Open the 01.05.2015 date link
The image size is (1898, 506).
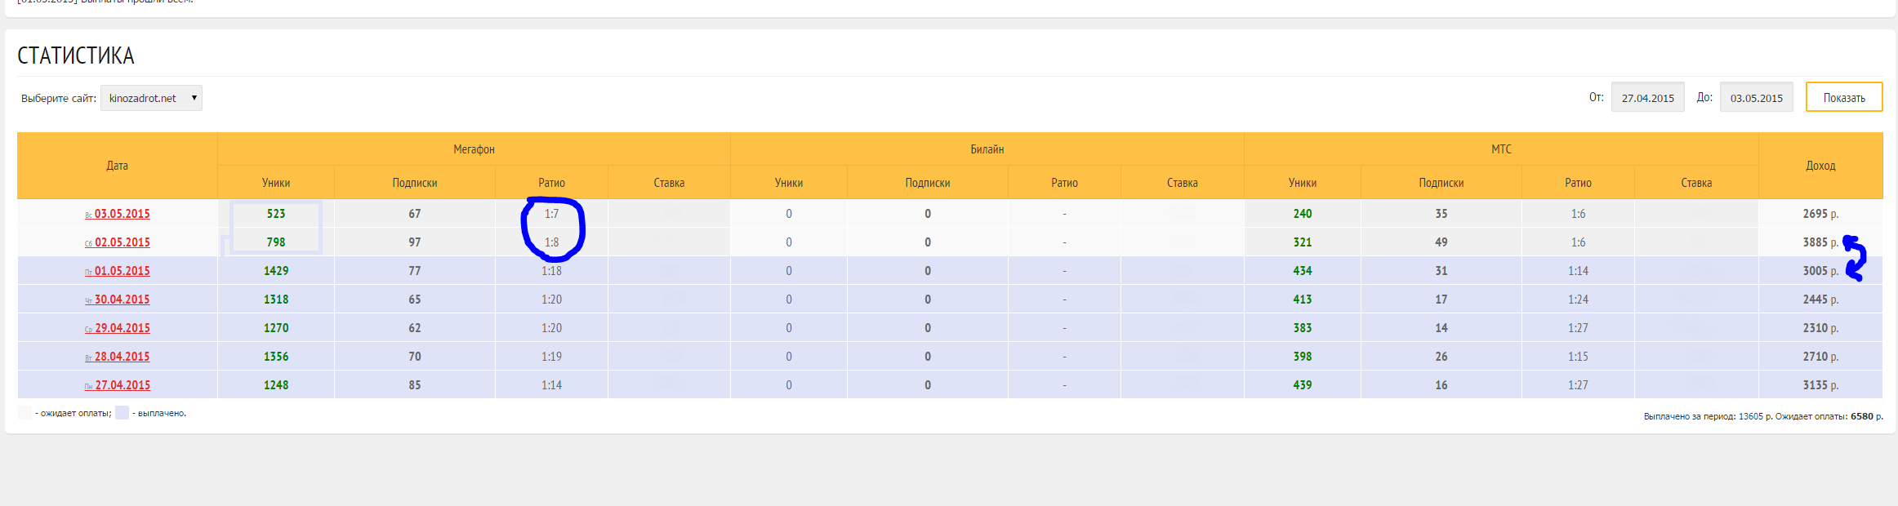[x=122, y=271]
